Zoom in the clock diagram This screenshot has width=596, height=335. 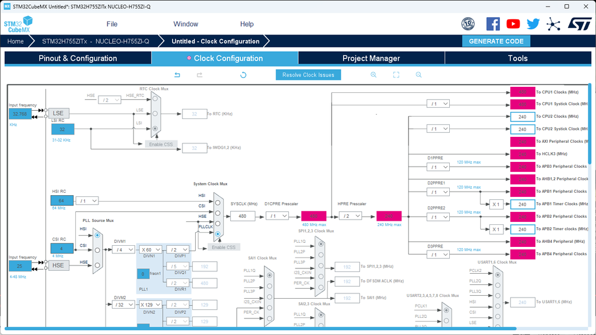(373, 75)
